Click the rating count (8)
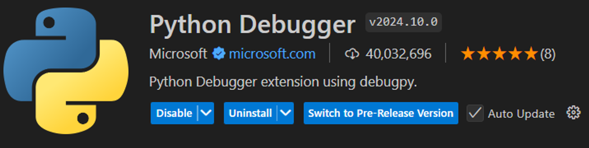The height and width of the screenshot is (148, 589). point(548,54)
